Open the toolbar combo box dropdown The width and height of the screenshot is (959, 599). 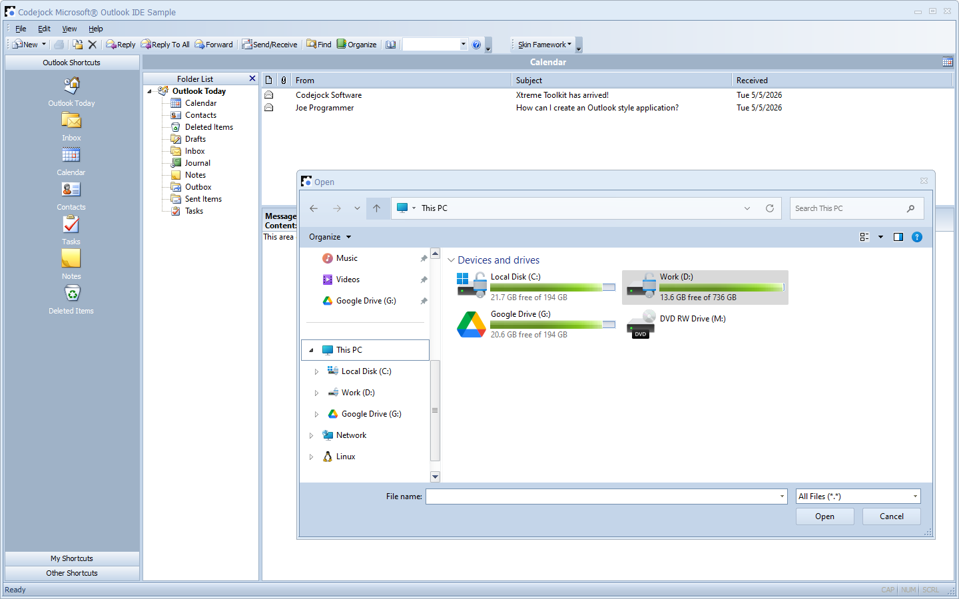(464, 45)
